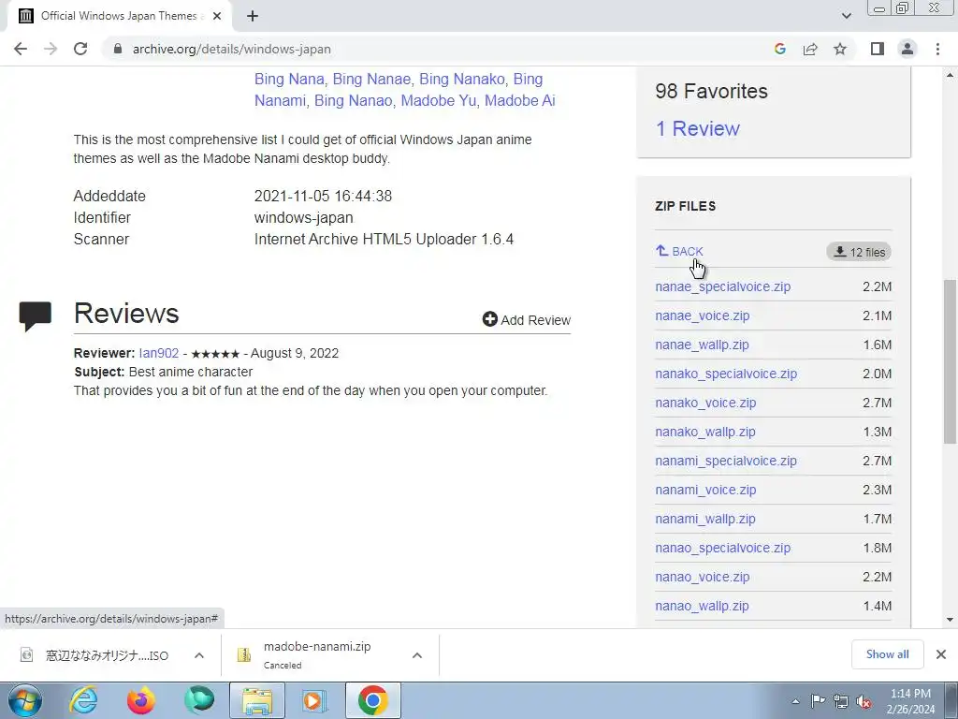Open the green globe browser taskbar icon
This screenshot has width=958, height=719.
[199, 700]
